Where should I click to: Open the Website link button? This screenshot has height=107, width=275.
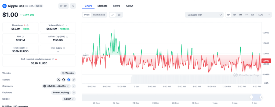coord(68,73)
